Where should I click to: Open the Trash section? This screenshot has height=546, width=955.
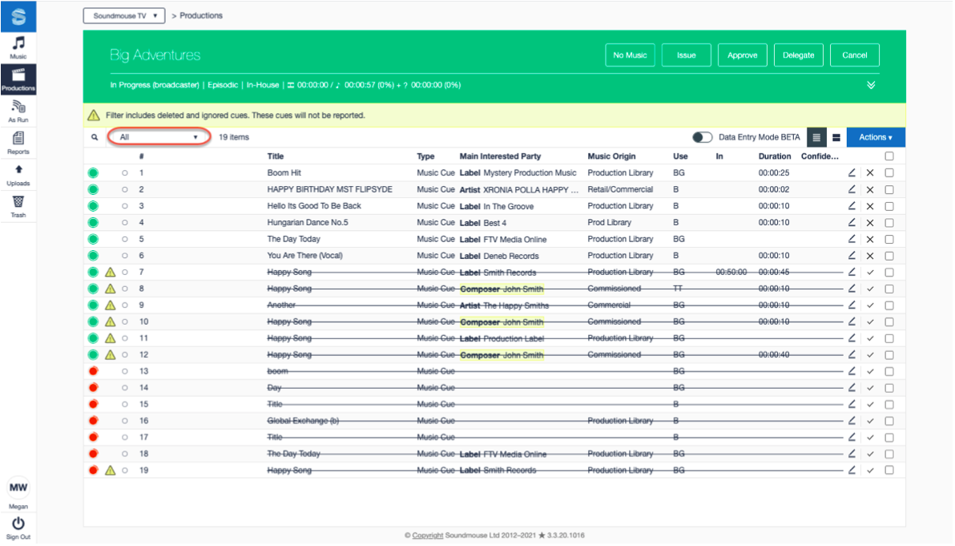click(x=18, y=207)
